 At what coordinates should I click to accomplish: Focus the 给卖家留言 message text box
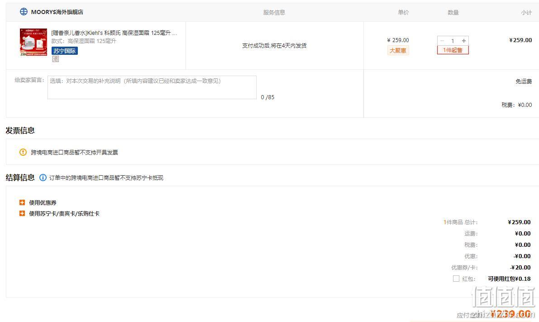[x=152, y=87]
